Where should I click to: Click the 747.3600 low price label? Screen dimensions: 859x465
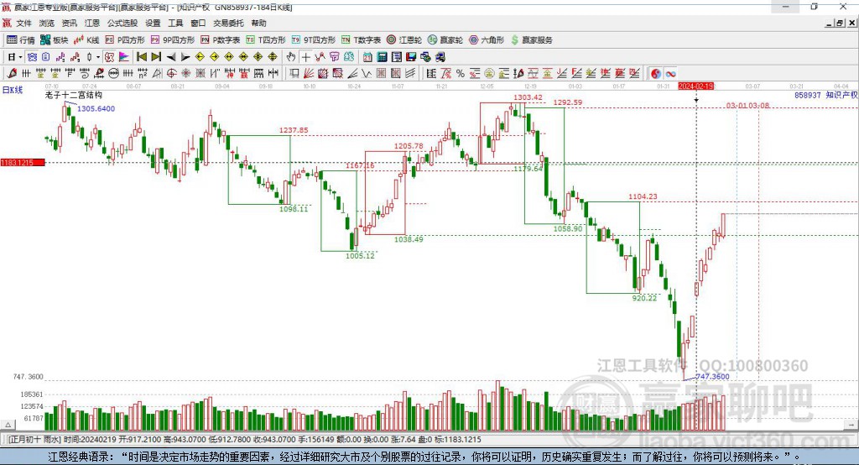tap(712, 377)
